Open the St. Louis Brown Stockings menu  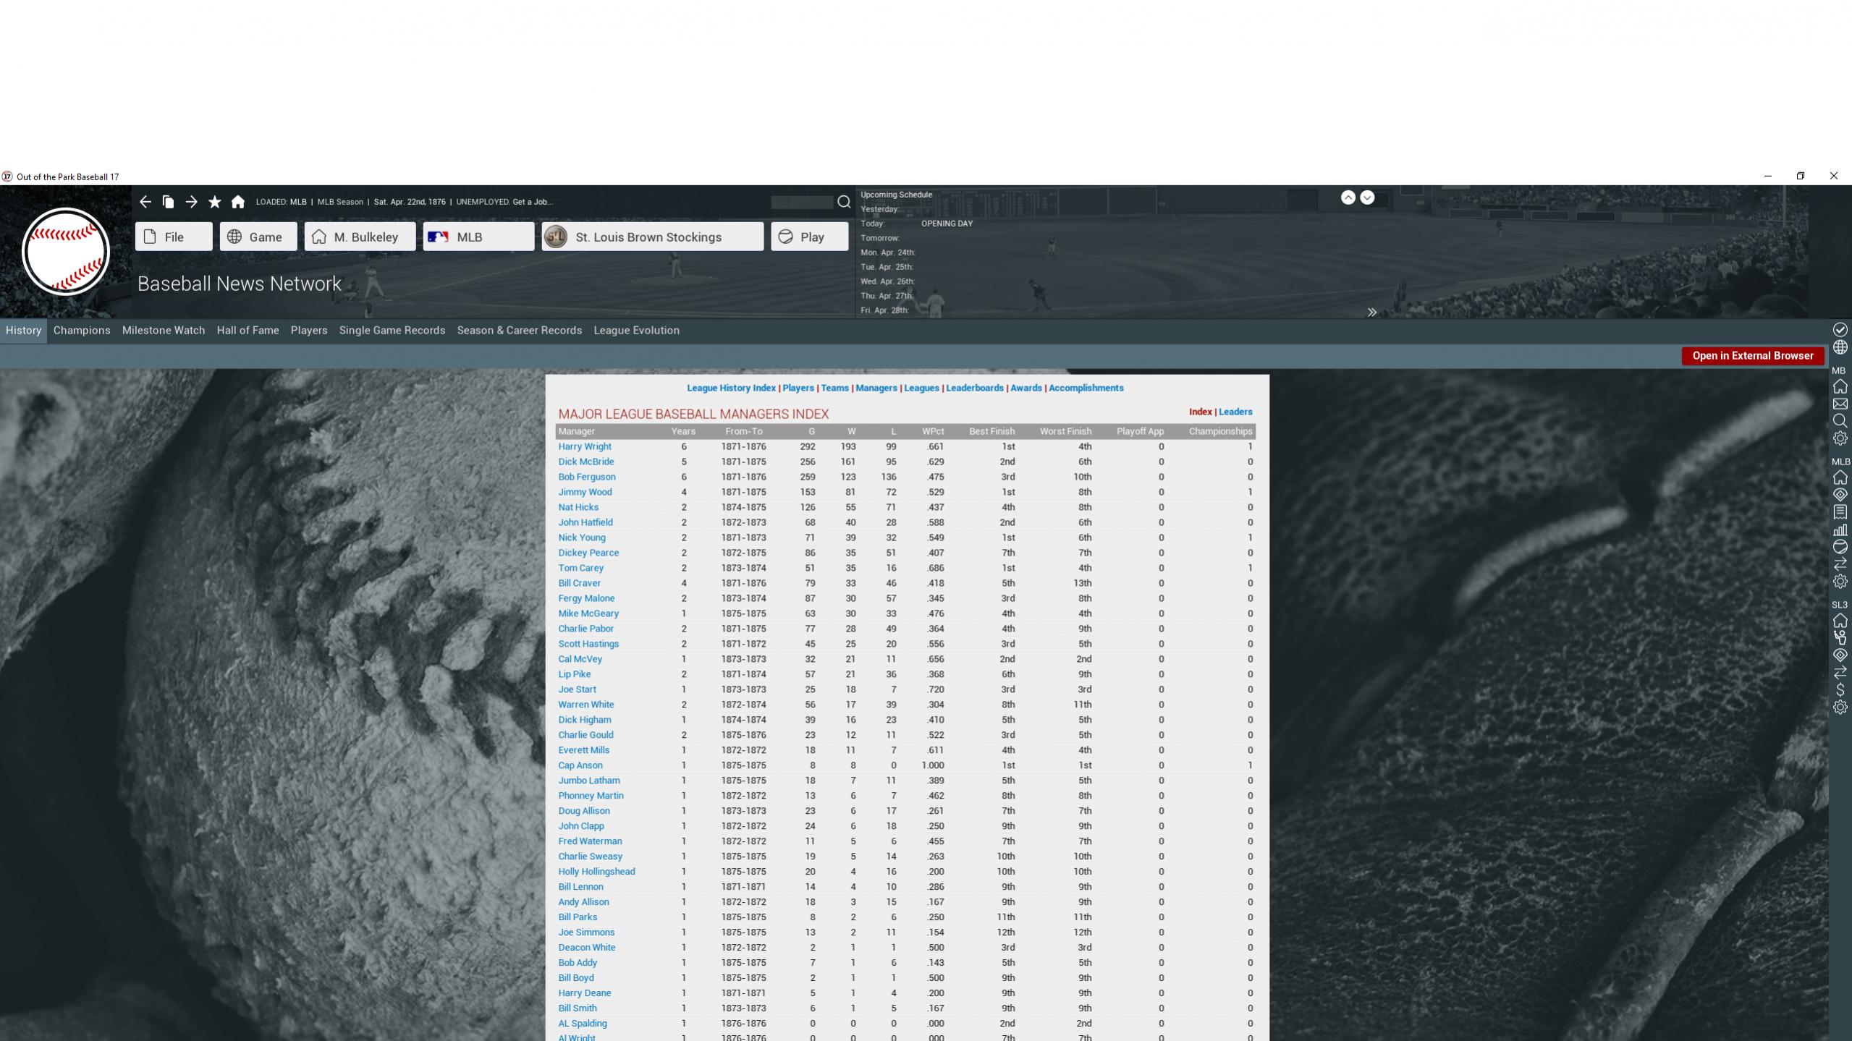click(652, 237)
